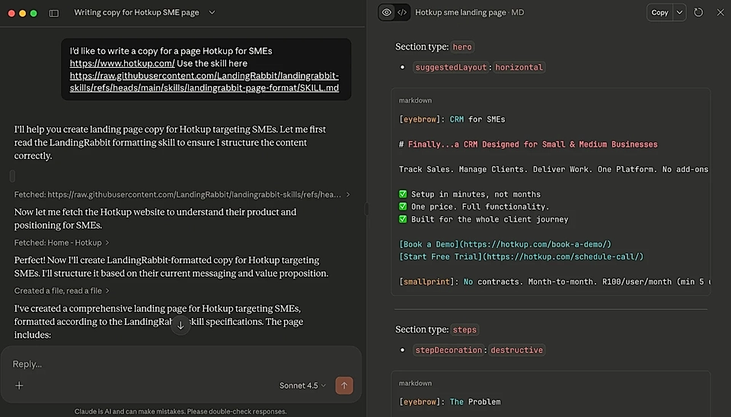Switch to the preview eye view
The image size is (731, 417).
tap(387, 13)
